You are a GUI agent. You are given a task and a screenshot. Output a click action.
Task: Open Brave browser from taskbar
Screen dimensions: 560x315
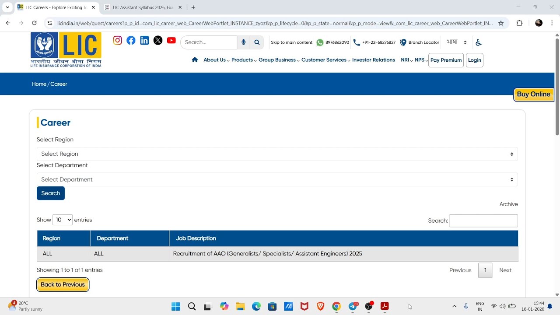320,306
